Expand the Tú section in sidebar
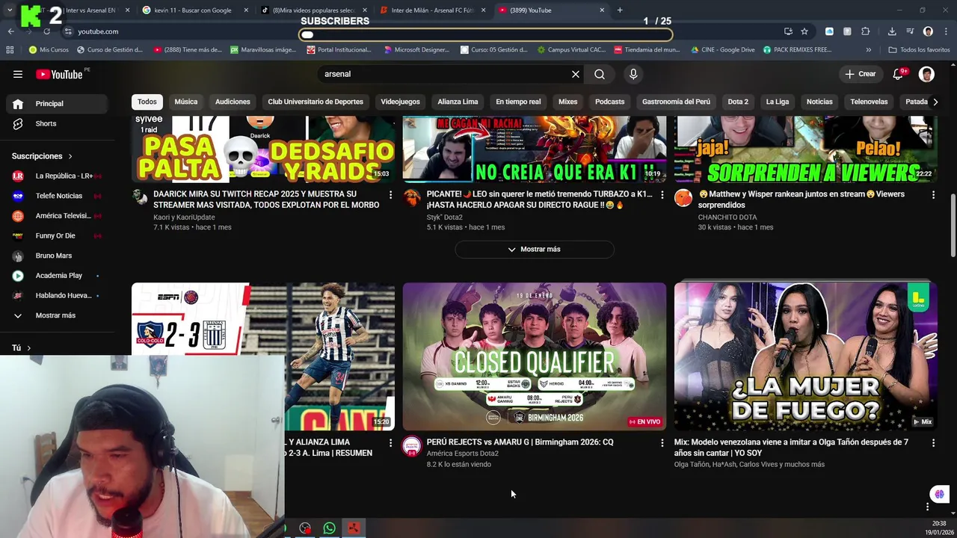Screen dimensions: 957x538 [29, 348]
